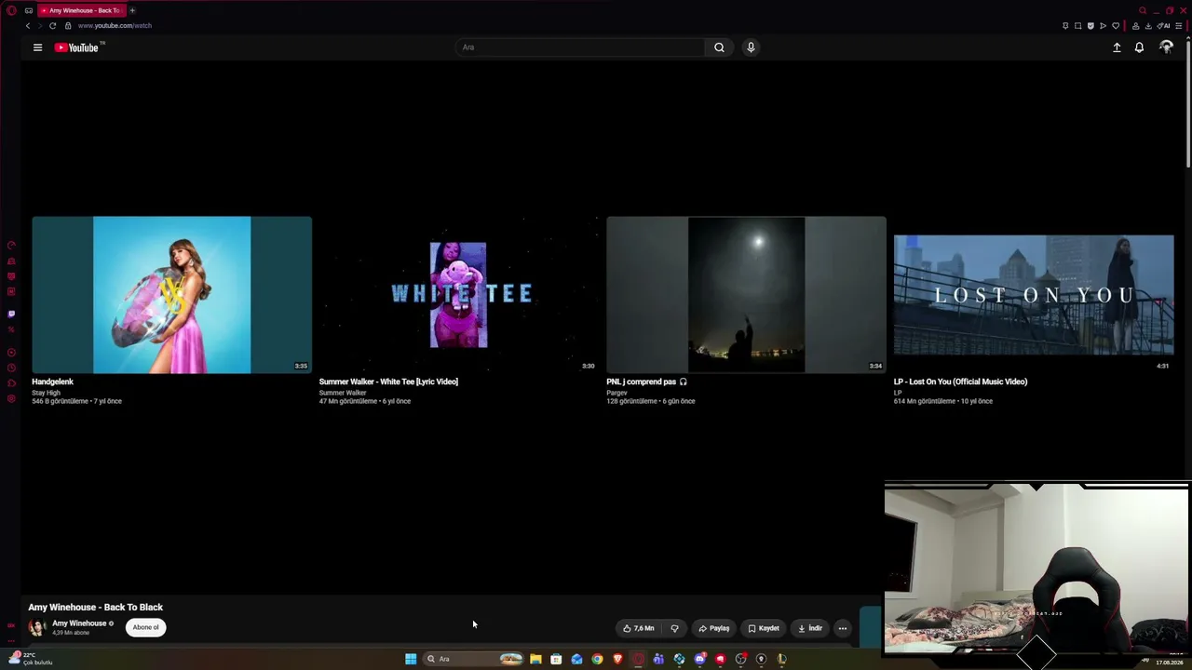Open the ad blocker shield icon
Screen dimensions: 1192x670
tap(1090, 26)
